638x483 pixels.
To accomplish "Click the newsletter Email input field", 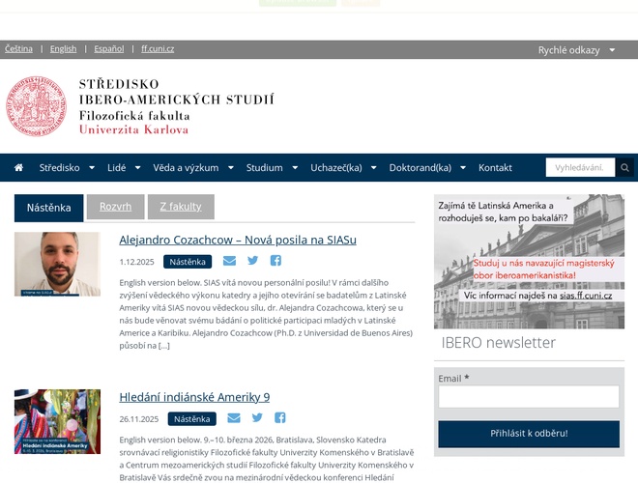I will (529, 397).
